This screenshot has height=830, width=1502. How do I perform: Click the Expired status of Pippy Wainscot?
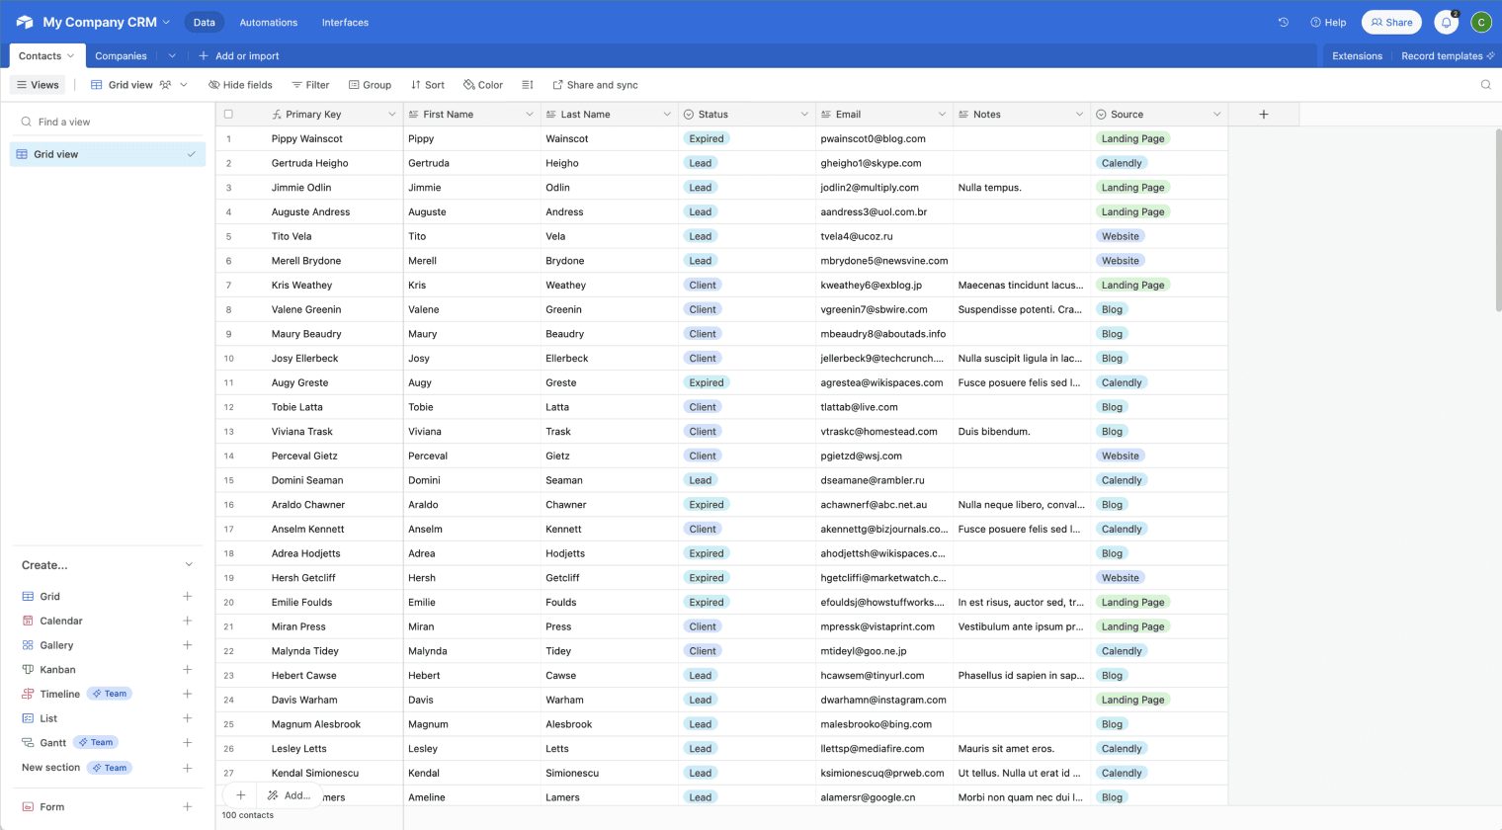pyautogui.click(x=707, y=138)
